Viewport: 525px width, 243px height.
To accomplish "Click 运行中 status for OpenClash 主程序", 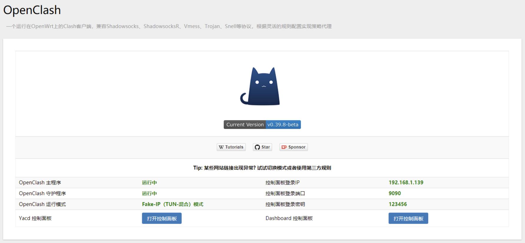I will [x=149, y=182].
